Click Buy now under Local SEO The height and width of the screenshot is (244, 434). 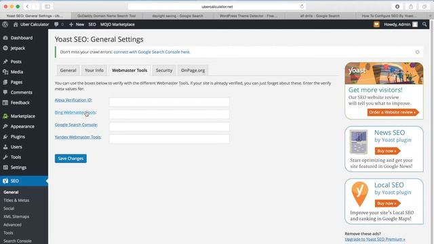387,203
